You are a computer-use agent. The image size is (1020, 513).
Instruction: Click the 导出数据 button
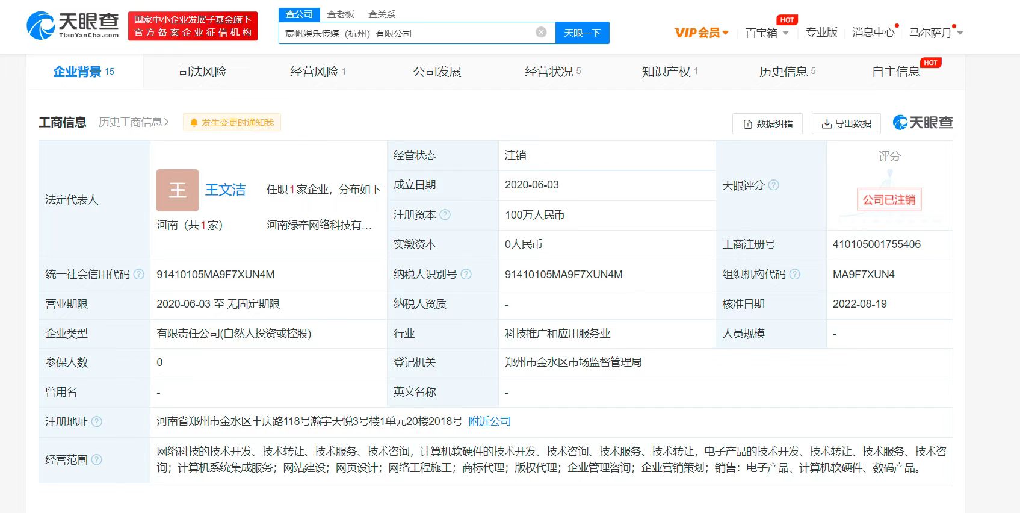[x=846, y=123]
